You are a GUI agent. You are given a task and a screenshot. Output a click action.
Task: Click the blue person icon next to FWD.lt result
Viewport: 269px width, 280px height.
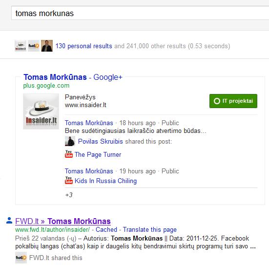coord(9,221)
